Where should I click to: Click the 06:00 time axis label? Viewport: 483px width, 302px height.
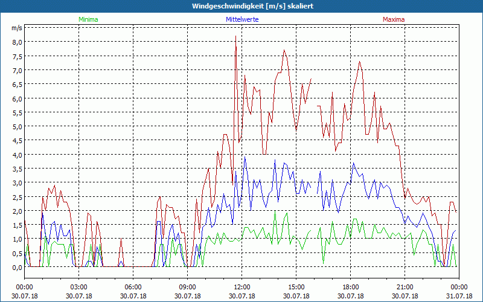(133, 287)
